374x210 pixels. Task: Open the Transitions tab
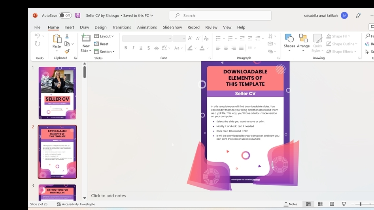point(122,27)
